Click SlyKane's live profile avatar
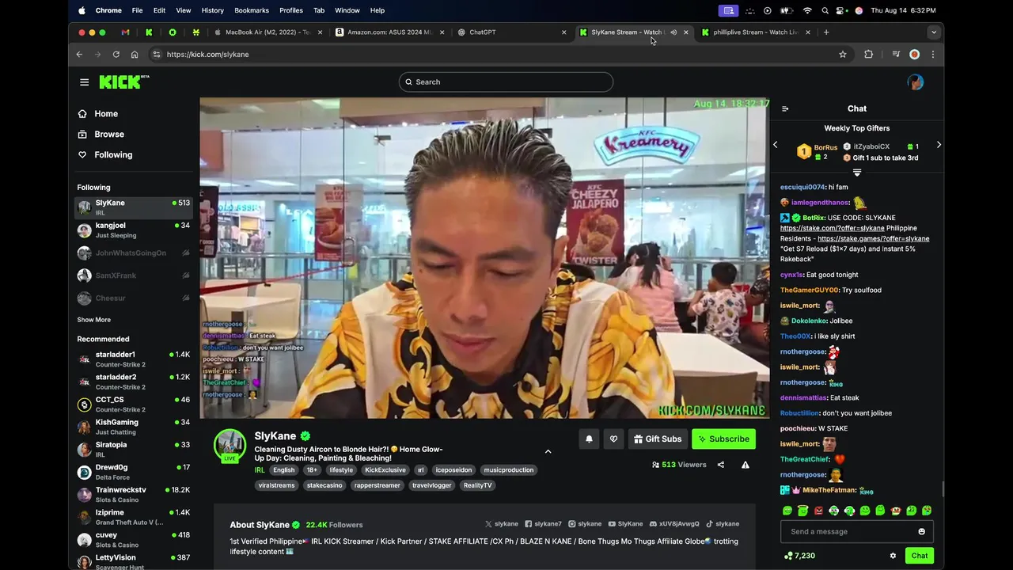This screenshot has height=570, width=1013. click(230, 445)
